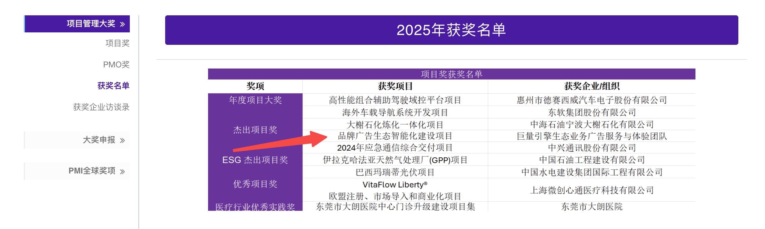Click the VitaFlow Liberty project text

[395, 184]
